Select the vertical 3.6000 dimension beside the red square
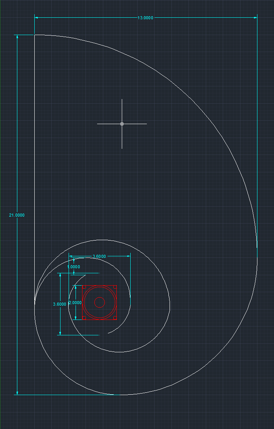This screenshot has height=429, width=274. (60, 304)
